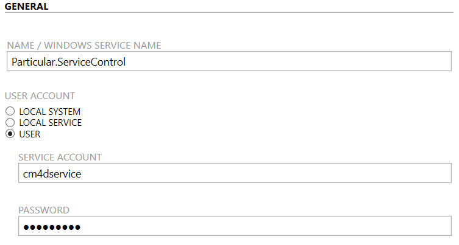The image size is (459, 245).
Task: Select the USER radio button
Action: [10, 134]
